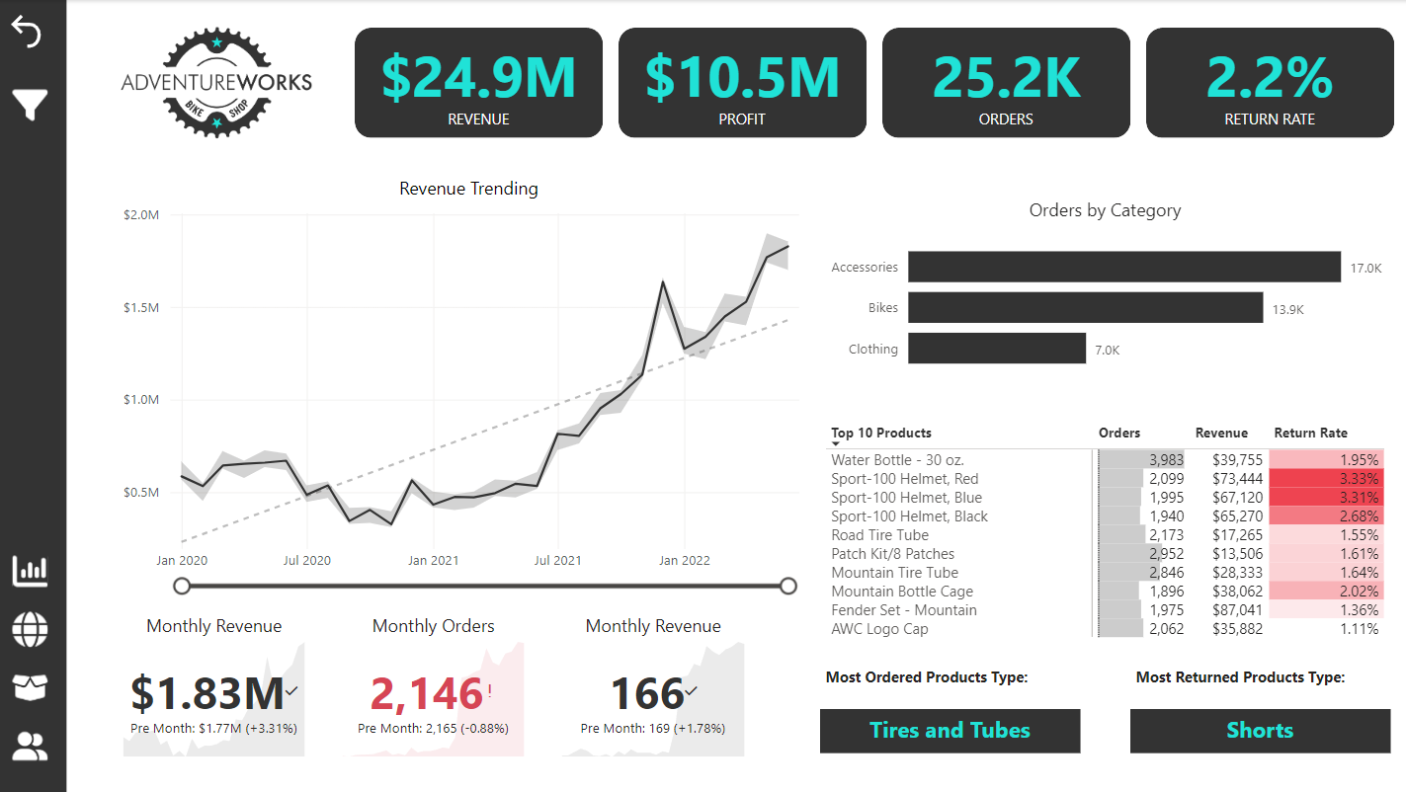Viewport: 1406px width, 792px height.
Task: Sort table by Return Rate column header
Action: (x=1310, y=433)
